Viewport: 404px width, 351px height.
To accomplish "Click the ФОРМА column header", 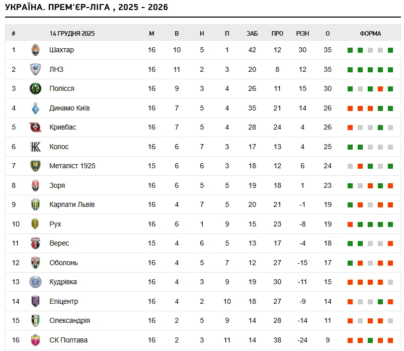I will tap(370, 34).
